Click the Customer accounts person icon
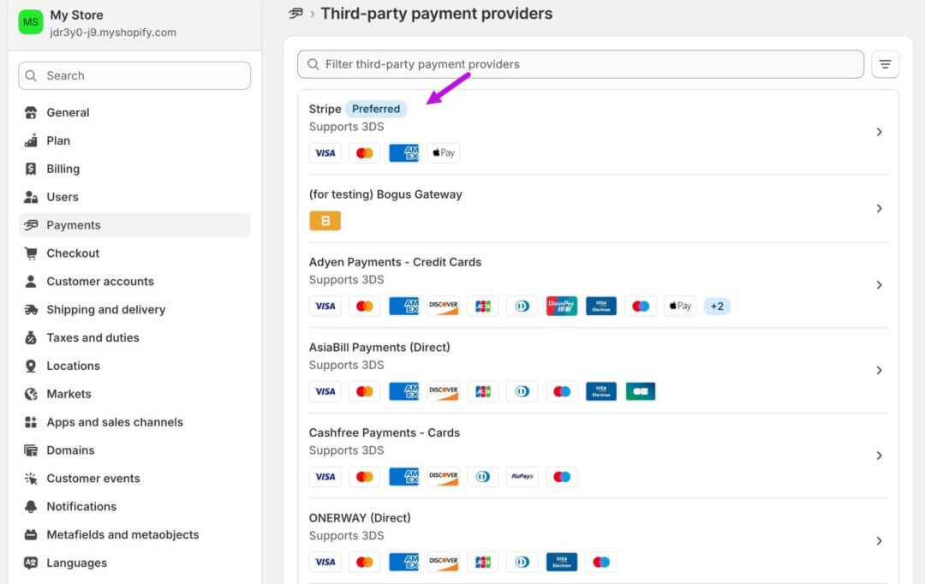 tap(31, 282)
